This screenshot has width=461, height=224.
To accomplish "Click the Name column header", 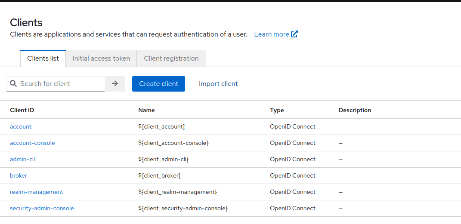I will (146, 110).
